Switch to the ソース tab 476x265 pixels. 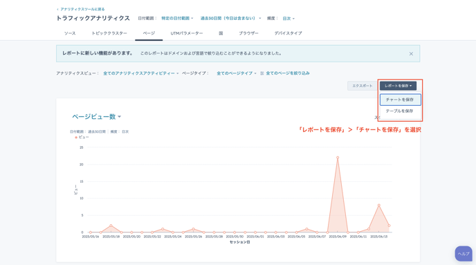coord(70,33)
